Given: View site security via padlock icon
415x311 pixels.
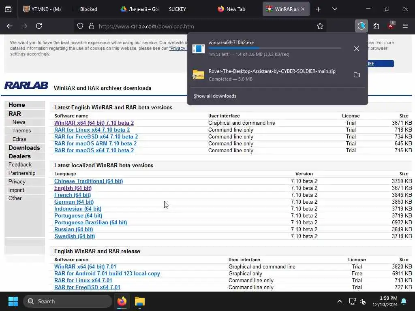Looking at the screenshot, I should (x=92, y=26).
